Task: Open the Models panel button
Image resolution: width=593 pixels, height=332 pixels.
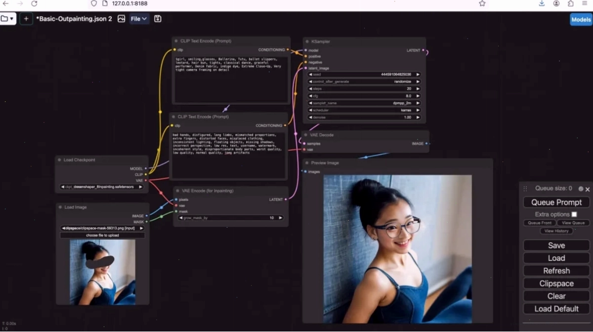Action: 581,19
